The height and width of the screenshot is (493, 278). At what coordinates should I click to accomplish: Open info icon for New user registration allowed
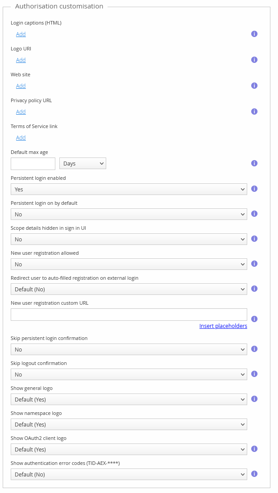click(254, 264)
